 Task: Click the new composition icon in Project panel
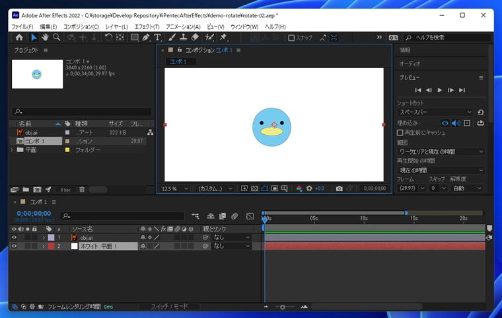pos(37,190)
